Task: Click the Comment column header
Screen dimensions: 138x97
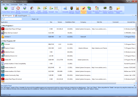Action: (x=115, y=22)
